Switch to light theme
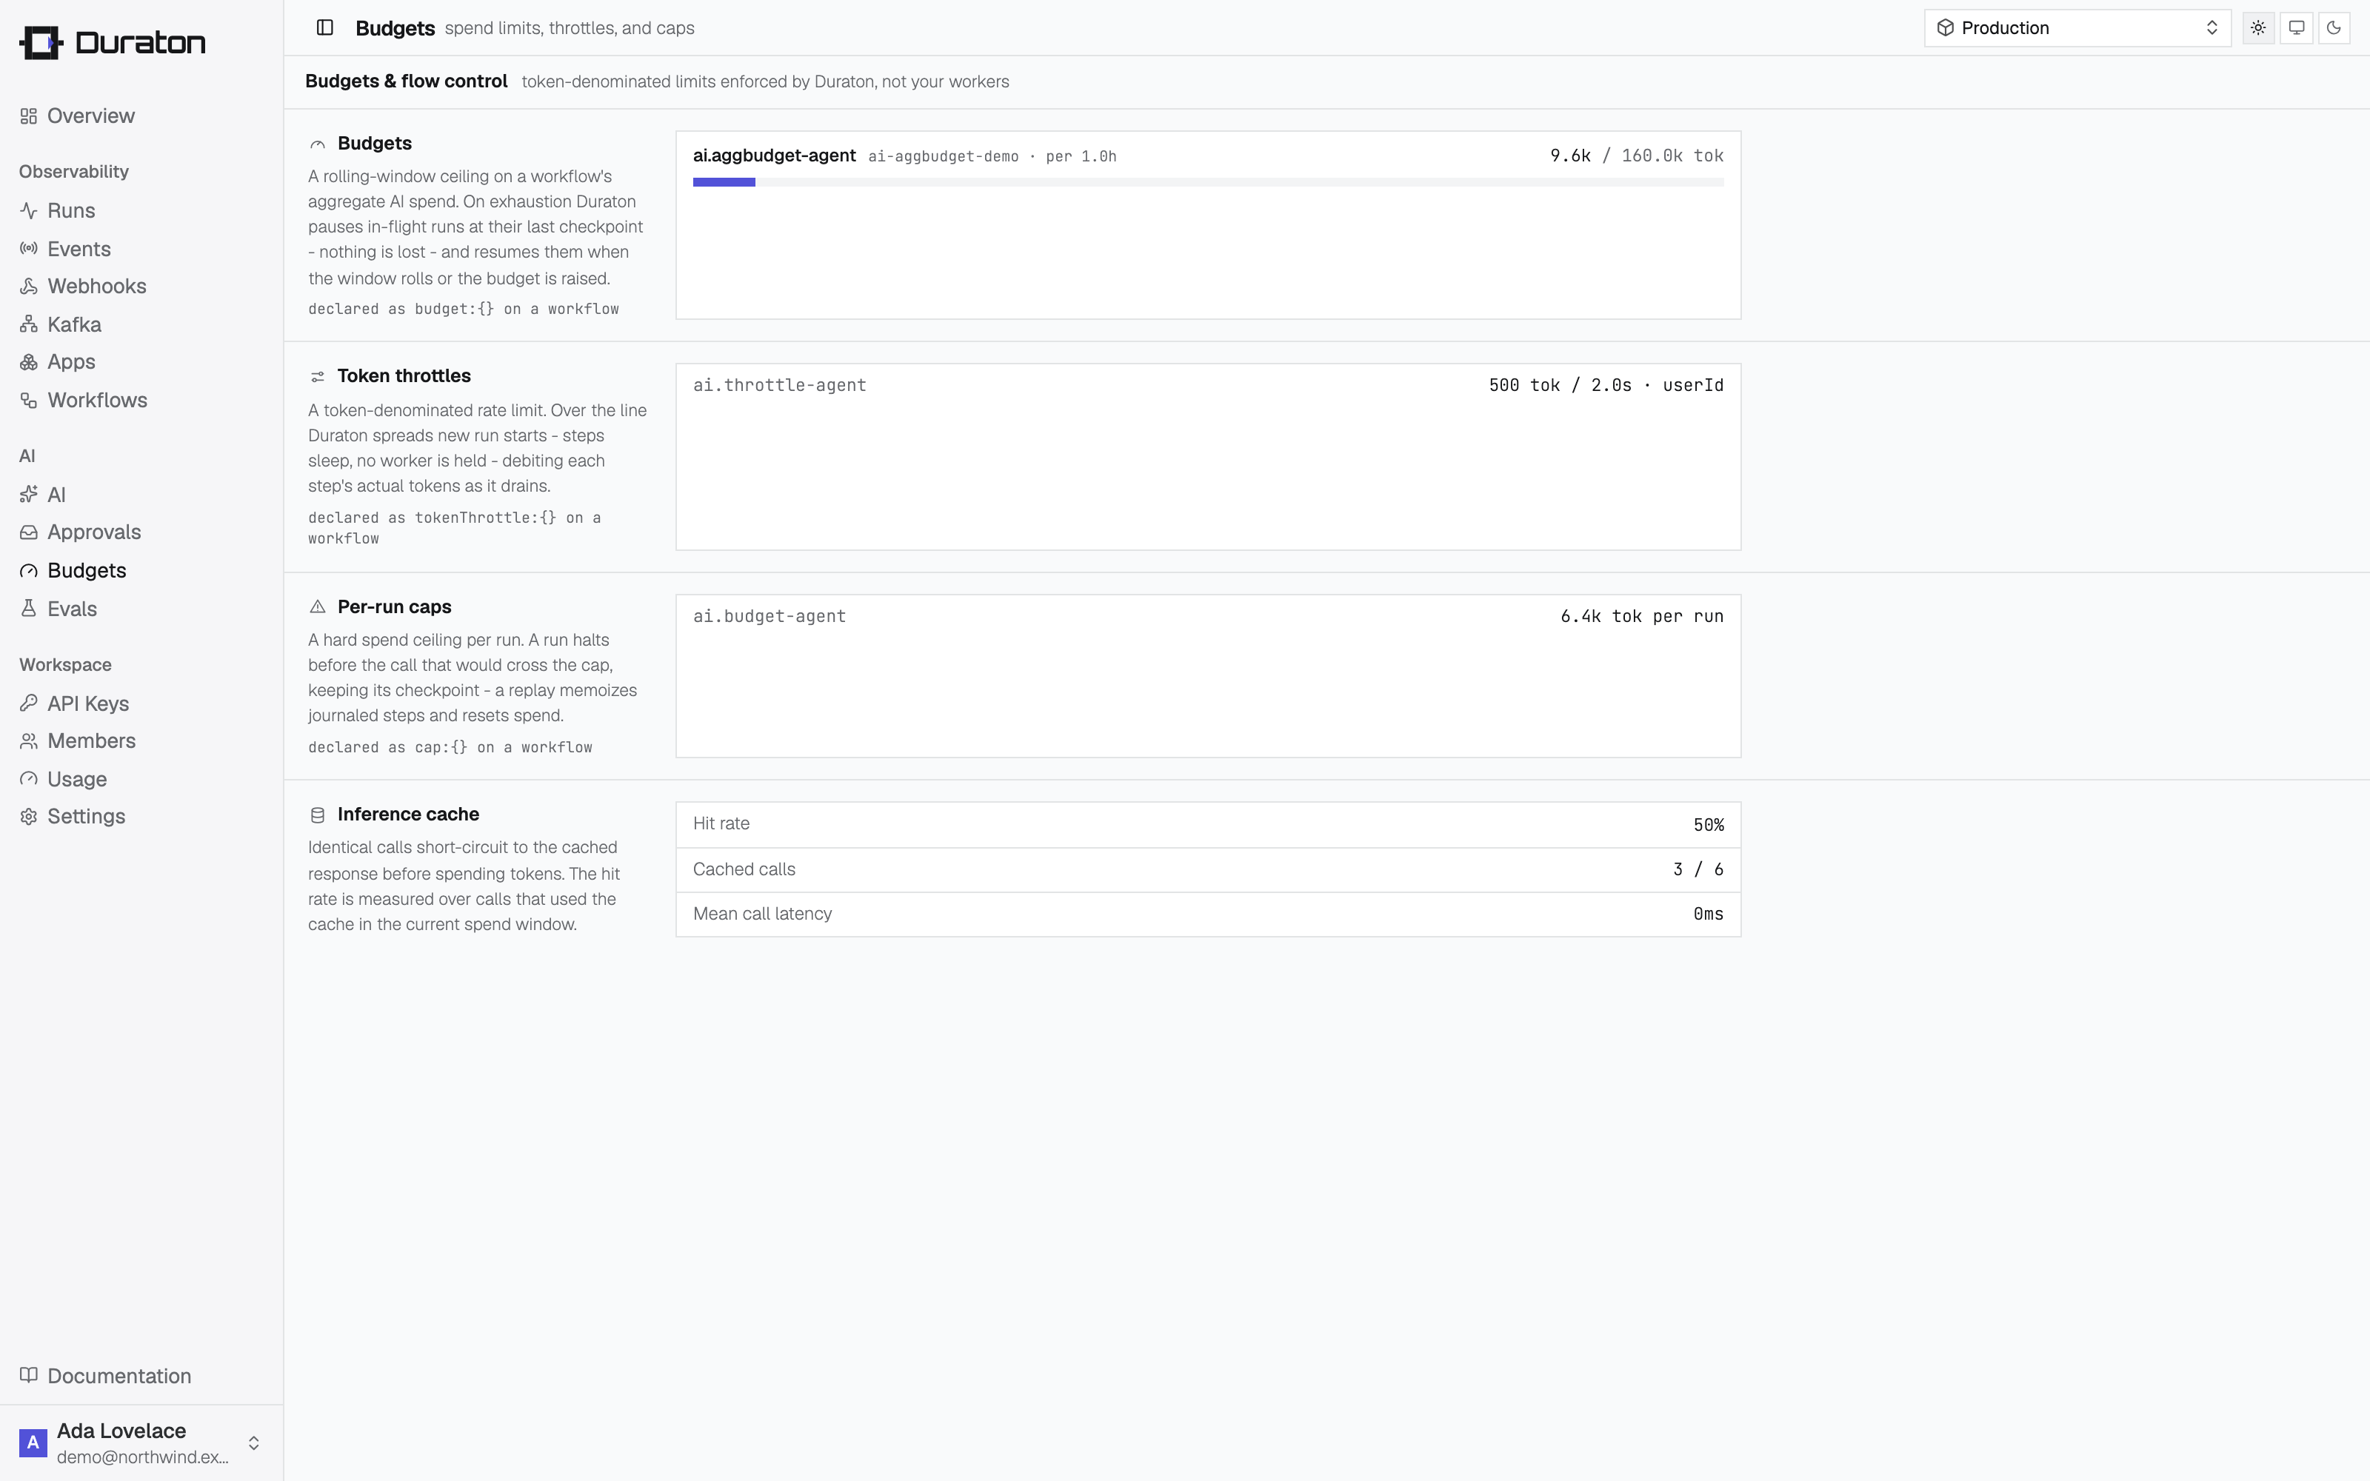The image size is (2370, 1481). tap(2258, 27)
